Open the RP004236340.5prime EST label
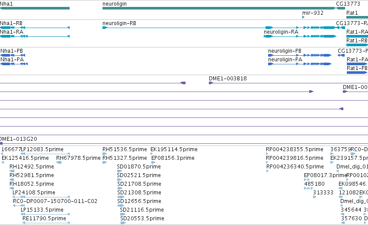Viewport: 368px width, 225px height. tap(295, 167)
